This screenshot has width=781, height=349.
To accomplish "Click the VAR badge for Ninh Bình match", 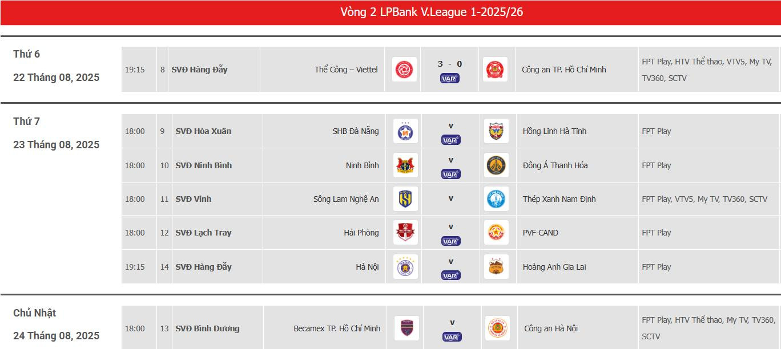I will 450,174.
